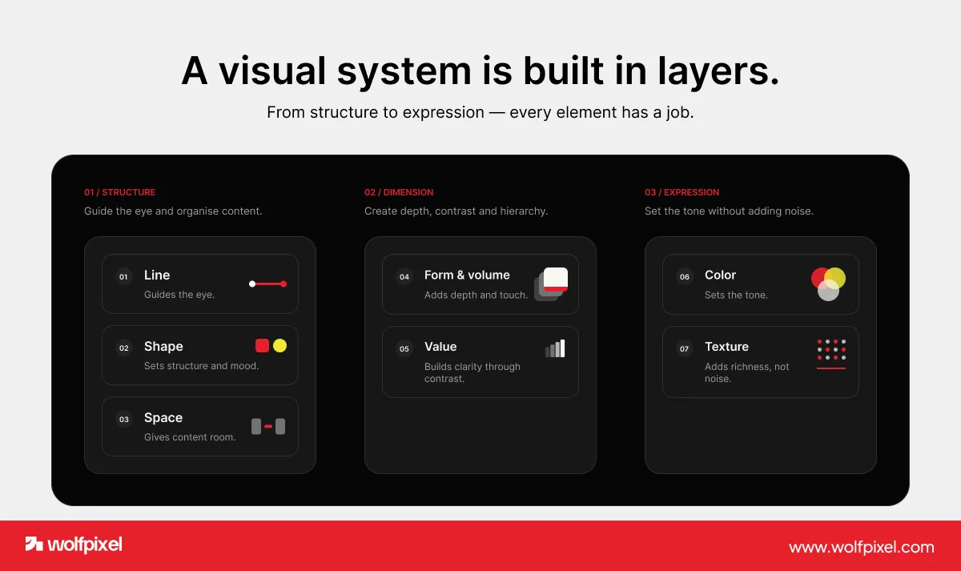Screen dimensions: 961x571
Task: Click the Shape card title
Action: pos(163,346)
